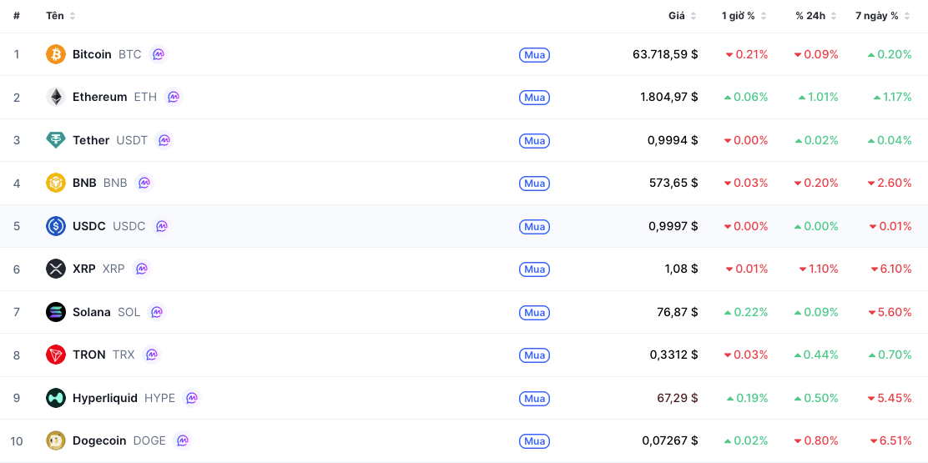
Task: Open the chat icon next to BNB
Action: pos(144,183)
